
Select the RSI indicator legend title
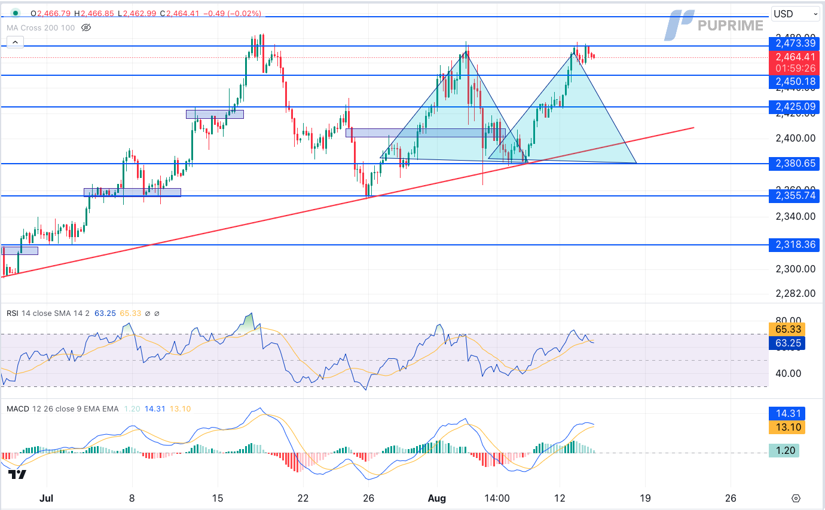[x=13, y=313]
